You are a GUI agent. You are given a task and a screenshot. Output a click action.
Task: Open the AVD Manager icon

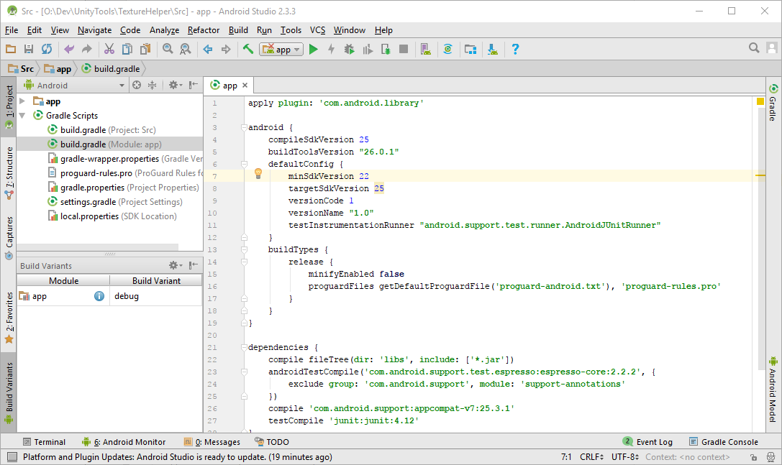coord(425,49)
